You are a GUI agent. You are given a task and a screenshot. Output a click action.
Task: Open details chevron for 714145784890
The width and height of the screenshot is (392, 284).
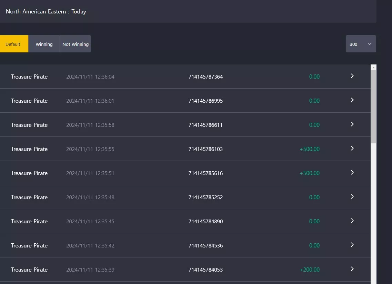pos(352,221)
